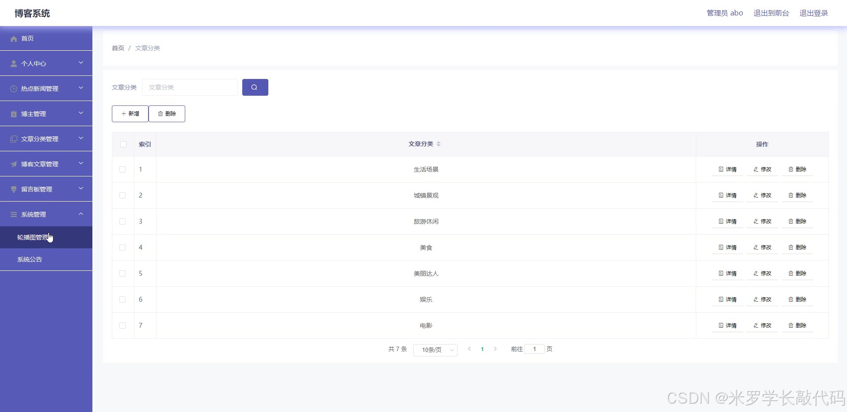This screenshot has width=847, height=412.
Task: Click 修改 for the 城镇景观 row
Action: coord(762,195)
